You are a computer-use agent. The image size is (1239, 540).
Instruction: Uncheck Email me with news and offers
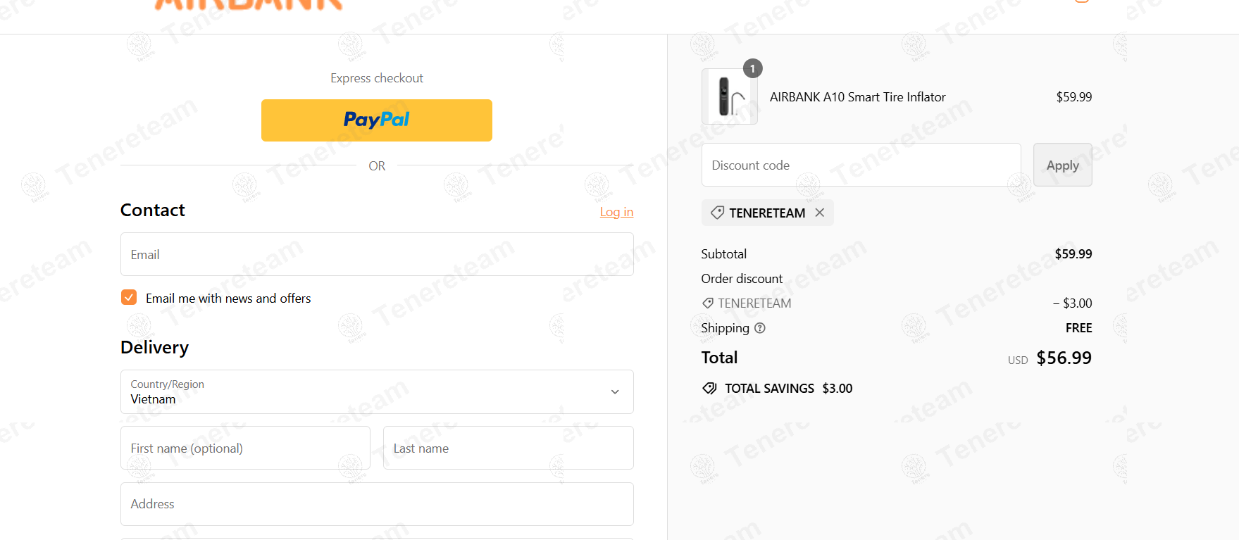pos(129,297)
